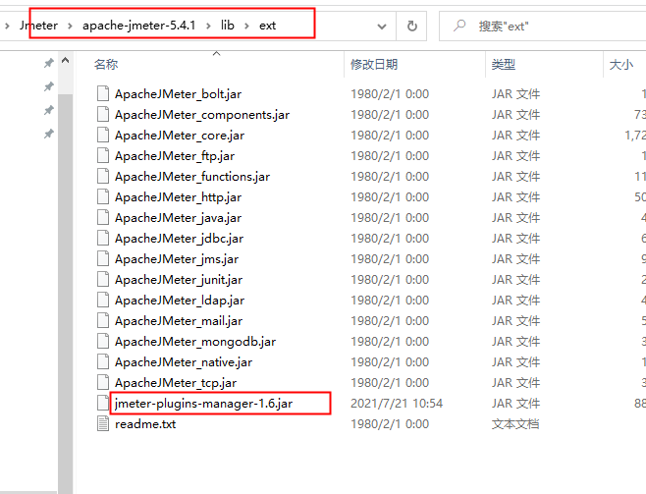The width and height of the screenshot is (646, 494).
Task: Click the file icon of ApacheJMeter_ftp.jar
Action: (103, 156)
